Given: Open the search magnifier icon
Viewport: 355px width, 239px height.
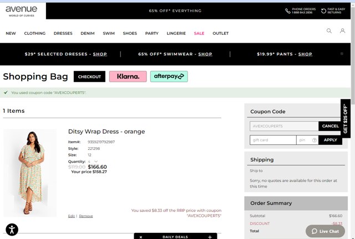Looking at the screenshot, I should 329,31.
